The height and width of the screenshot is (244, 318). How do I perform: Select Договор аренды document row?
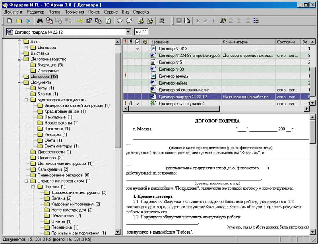click(x=217, y=76)
